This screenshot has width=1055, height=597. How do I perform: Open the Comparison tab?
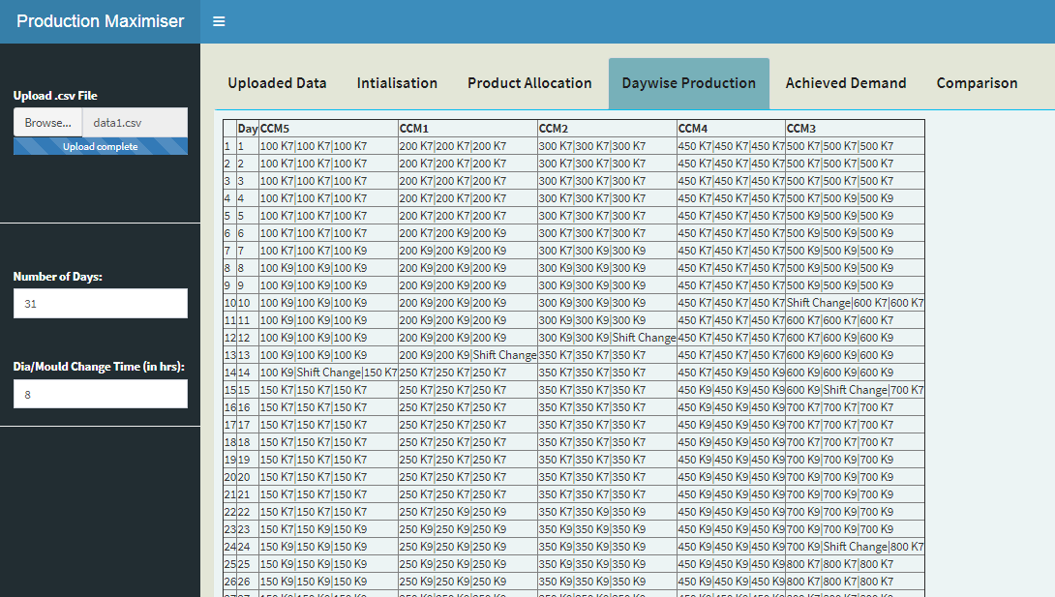(x=977, y=83)
